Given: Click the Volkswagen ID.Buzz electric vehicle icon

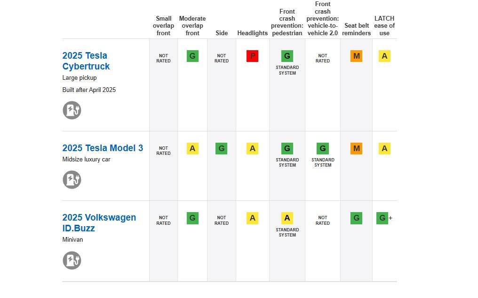Looking at the screenshot, I should click(x=72, y=260).
